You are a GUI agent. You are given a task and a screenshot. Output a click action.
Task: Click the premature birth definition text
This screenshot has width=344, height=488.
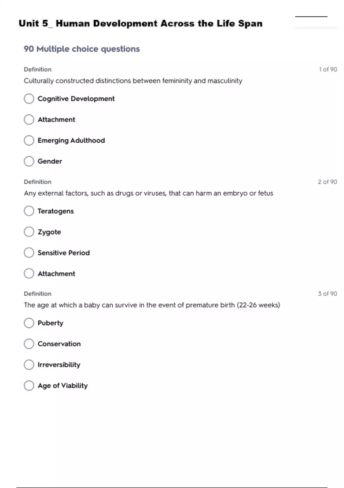click(152, 305)
